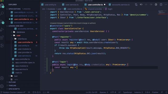Click the sync icon in status bar
The image size is (168, 94).
pos(29,92)
